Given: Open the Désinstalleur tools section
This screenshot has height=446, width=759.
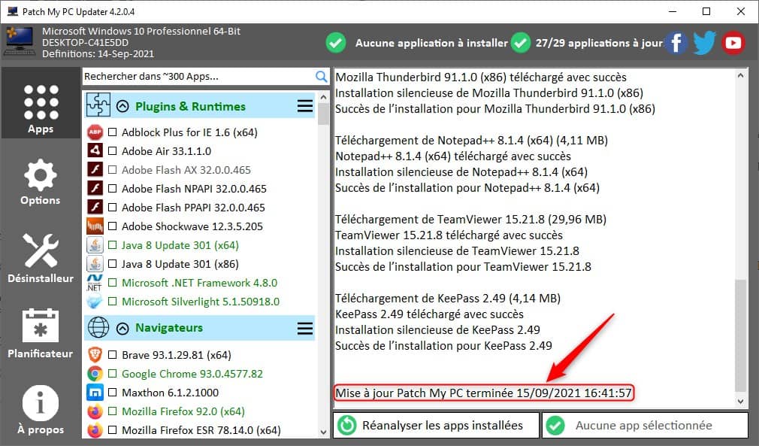Looking at the screenshot, I should (x=41, y=257).
